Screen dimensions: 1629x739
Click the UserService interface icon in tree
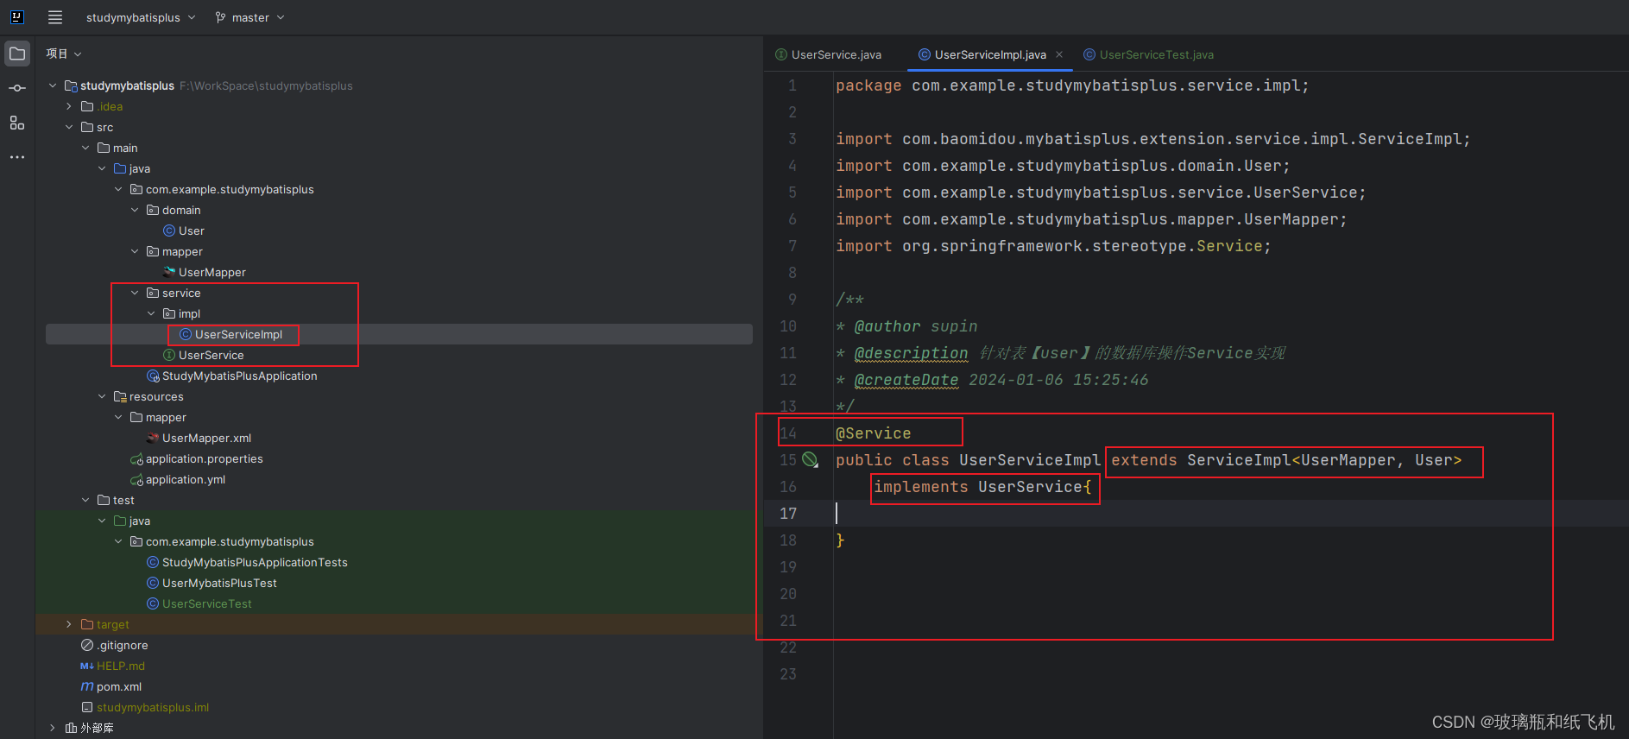pyautogui.click(x=169, y=355)
